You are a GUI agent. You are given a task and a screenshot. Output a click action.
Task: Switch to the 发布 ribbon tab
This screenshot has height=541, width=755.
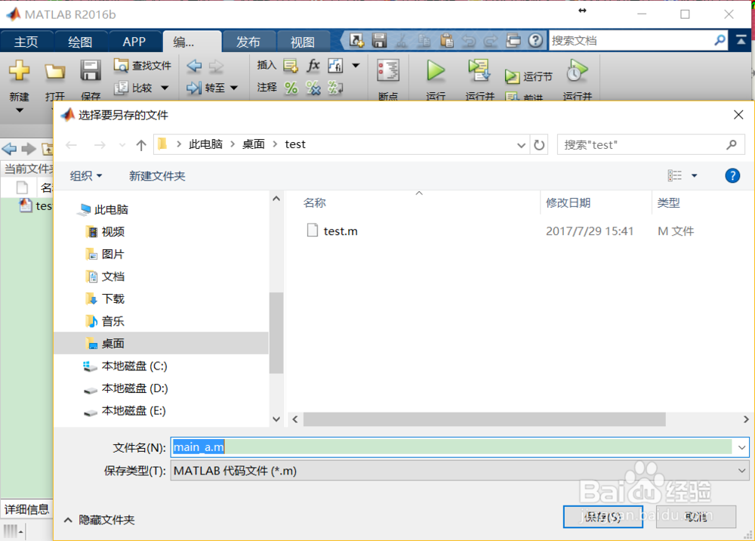coord(249,42)
